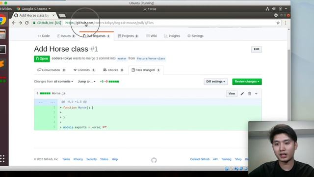Open the Terms footer link
This screenshot has width=314, height=177.
(x=66, y=159)
